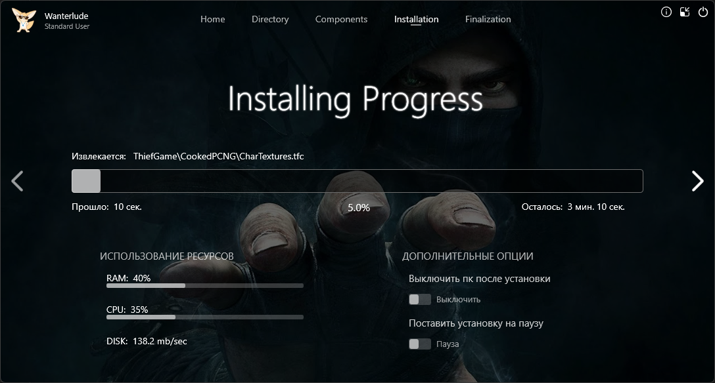This screenshot has width=715, height=383.
Task: Go to the Finalization tab
Action: (488, 19)
